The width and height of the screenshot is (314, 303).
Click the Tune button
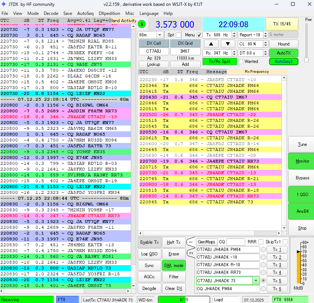point(302,144)
